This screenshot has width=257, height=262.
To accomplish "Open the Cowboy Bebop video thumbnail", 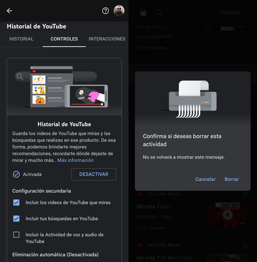I will tap(227, 215).
